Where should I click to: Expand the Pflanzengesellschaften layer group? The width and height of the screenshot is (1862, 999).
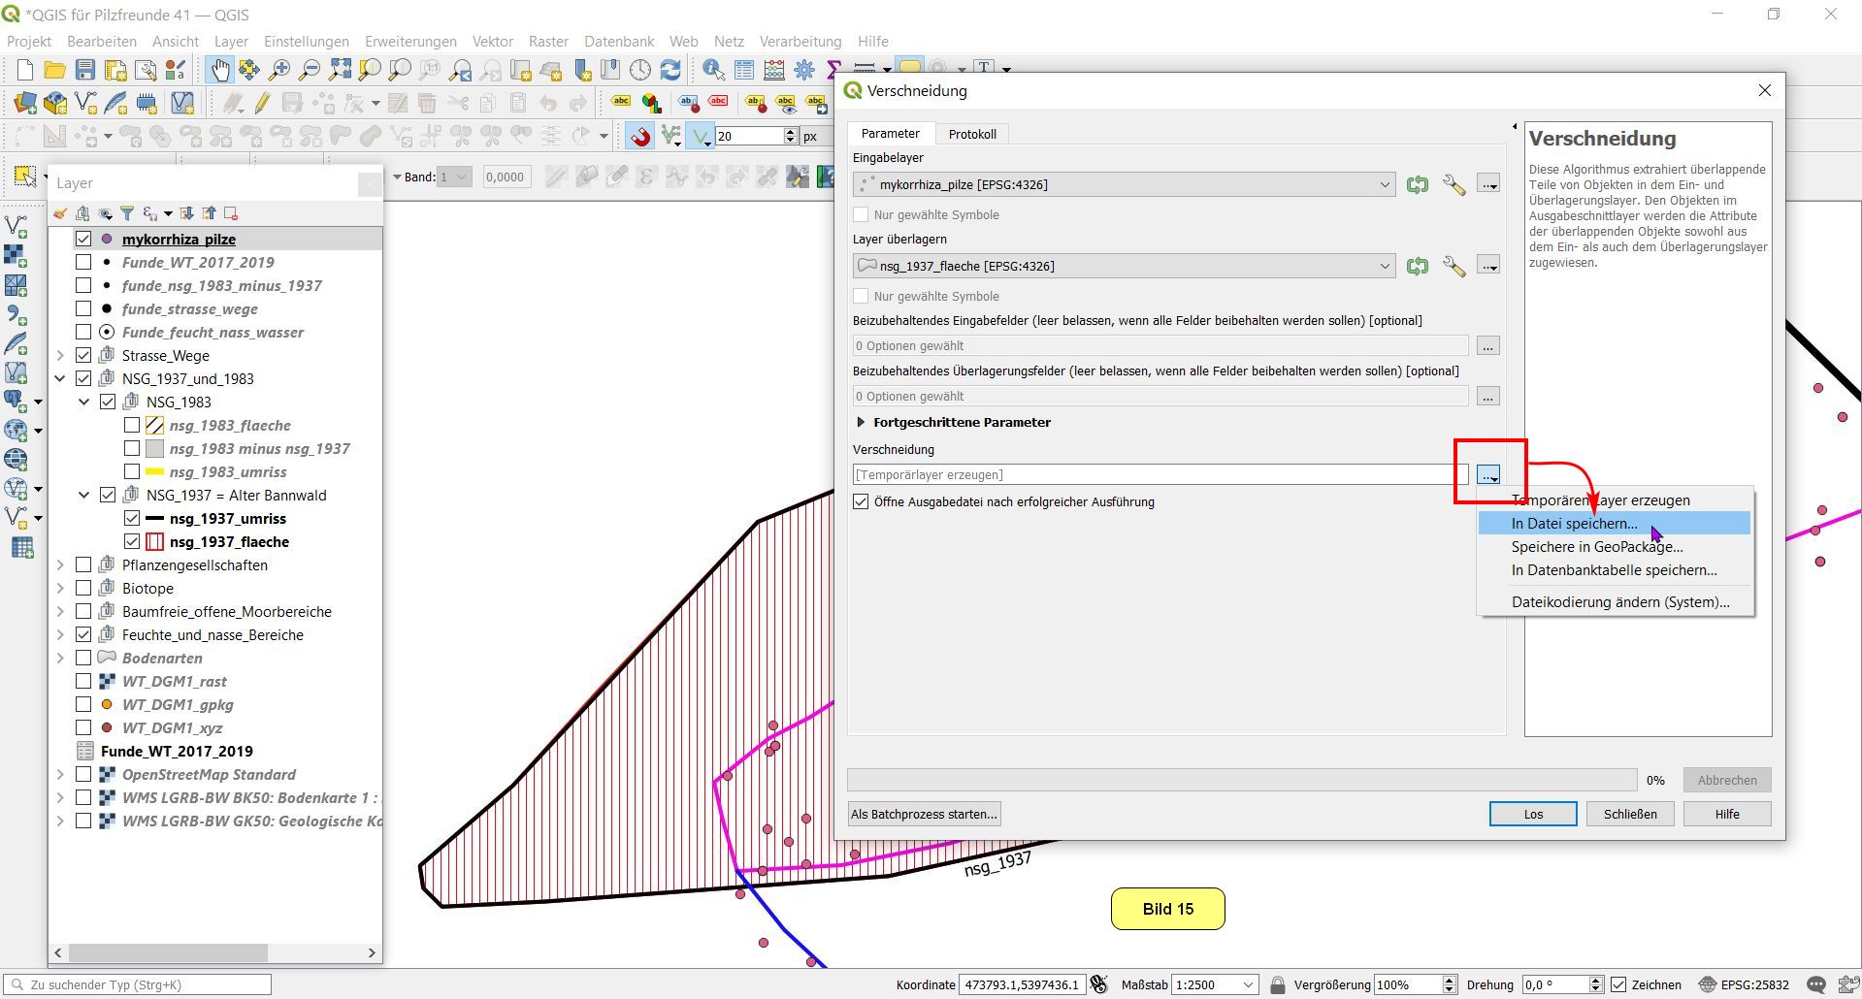click(x=60, y=564)
